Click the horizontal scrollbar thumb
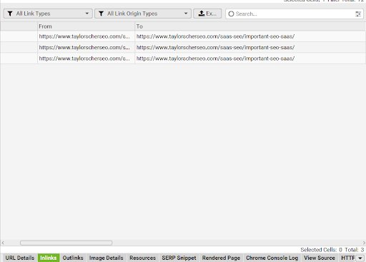The height and width of the screenshot is (262, 366). [x=66, y=243]
